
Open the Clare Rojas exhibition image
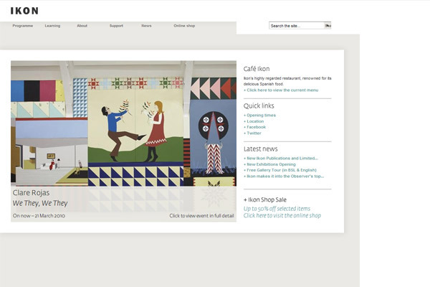123,123
